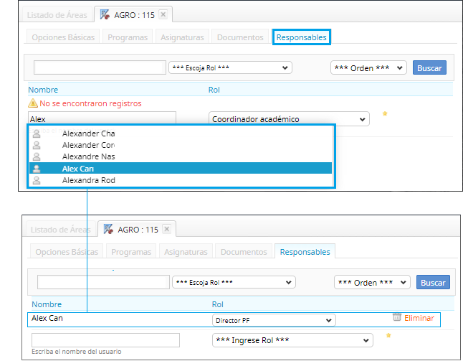
Task: Click the trash icon beside Eliminar
Action: pos(397,317)
